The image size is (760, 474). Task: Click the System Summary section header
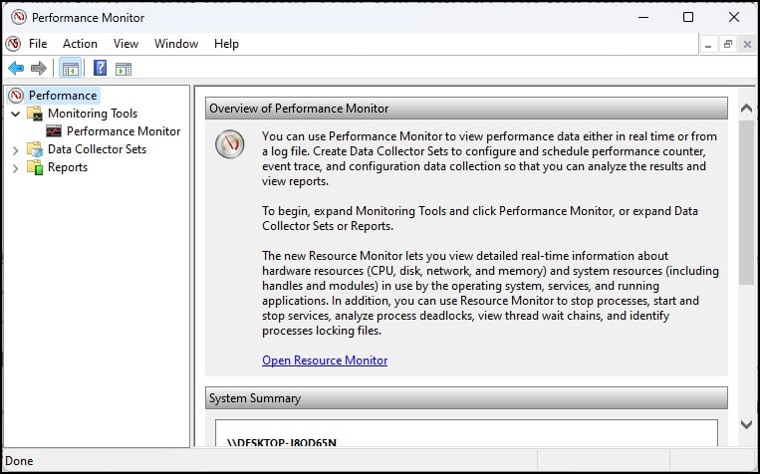[466, 398]
